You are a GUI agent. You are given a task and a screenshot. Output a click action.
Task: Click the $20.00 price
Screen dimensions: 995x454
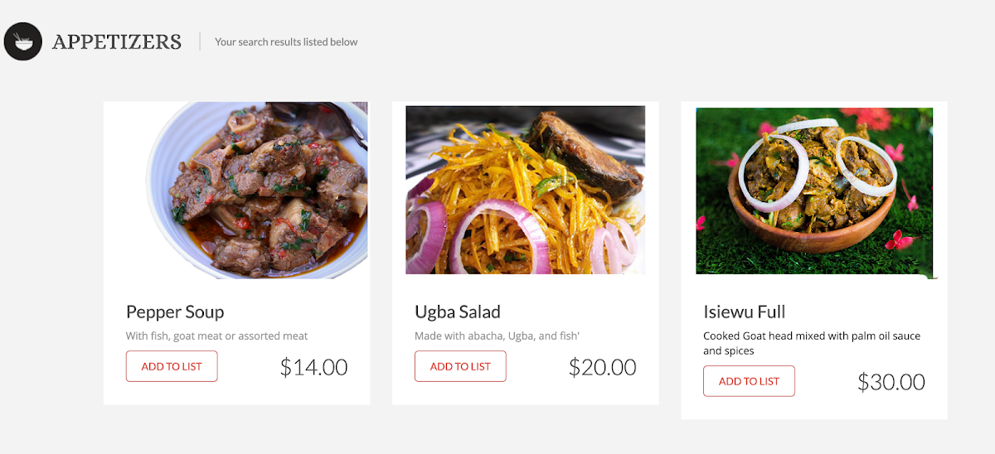pos(602,367)
